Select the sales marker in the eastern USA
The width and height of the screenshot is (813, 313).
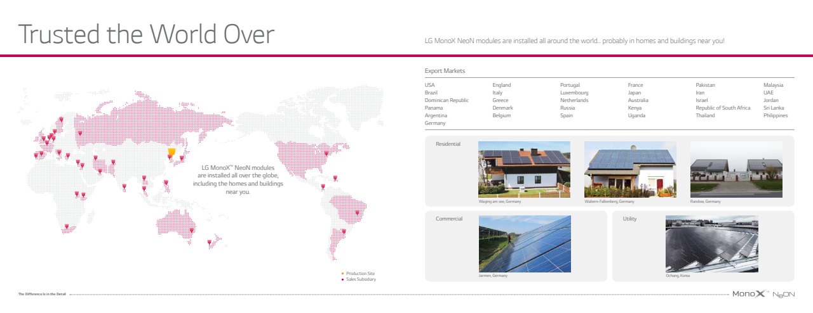(327, 153)
